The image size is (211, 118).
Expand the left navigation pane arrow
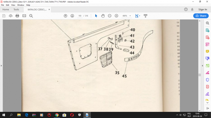tap(1, 66)
